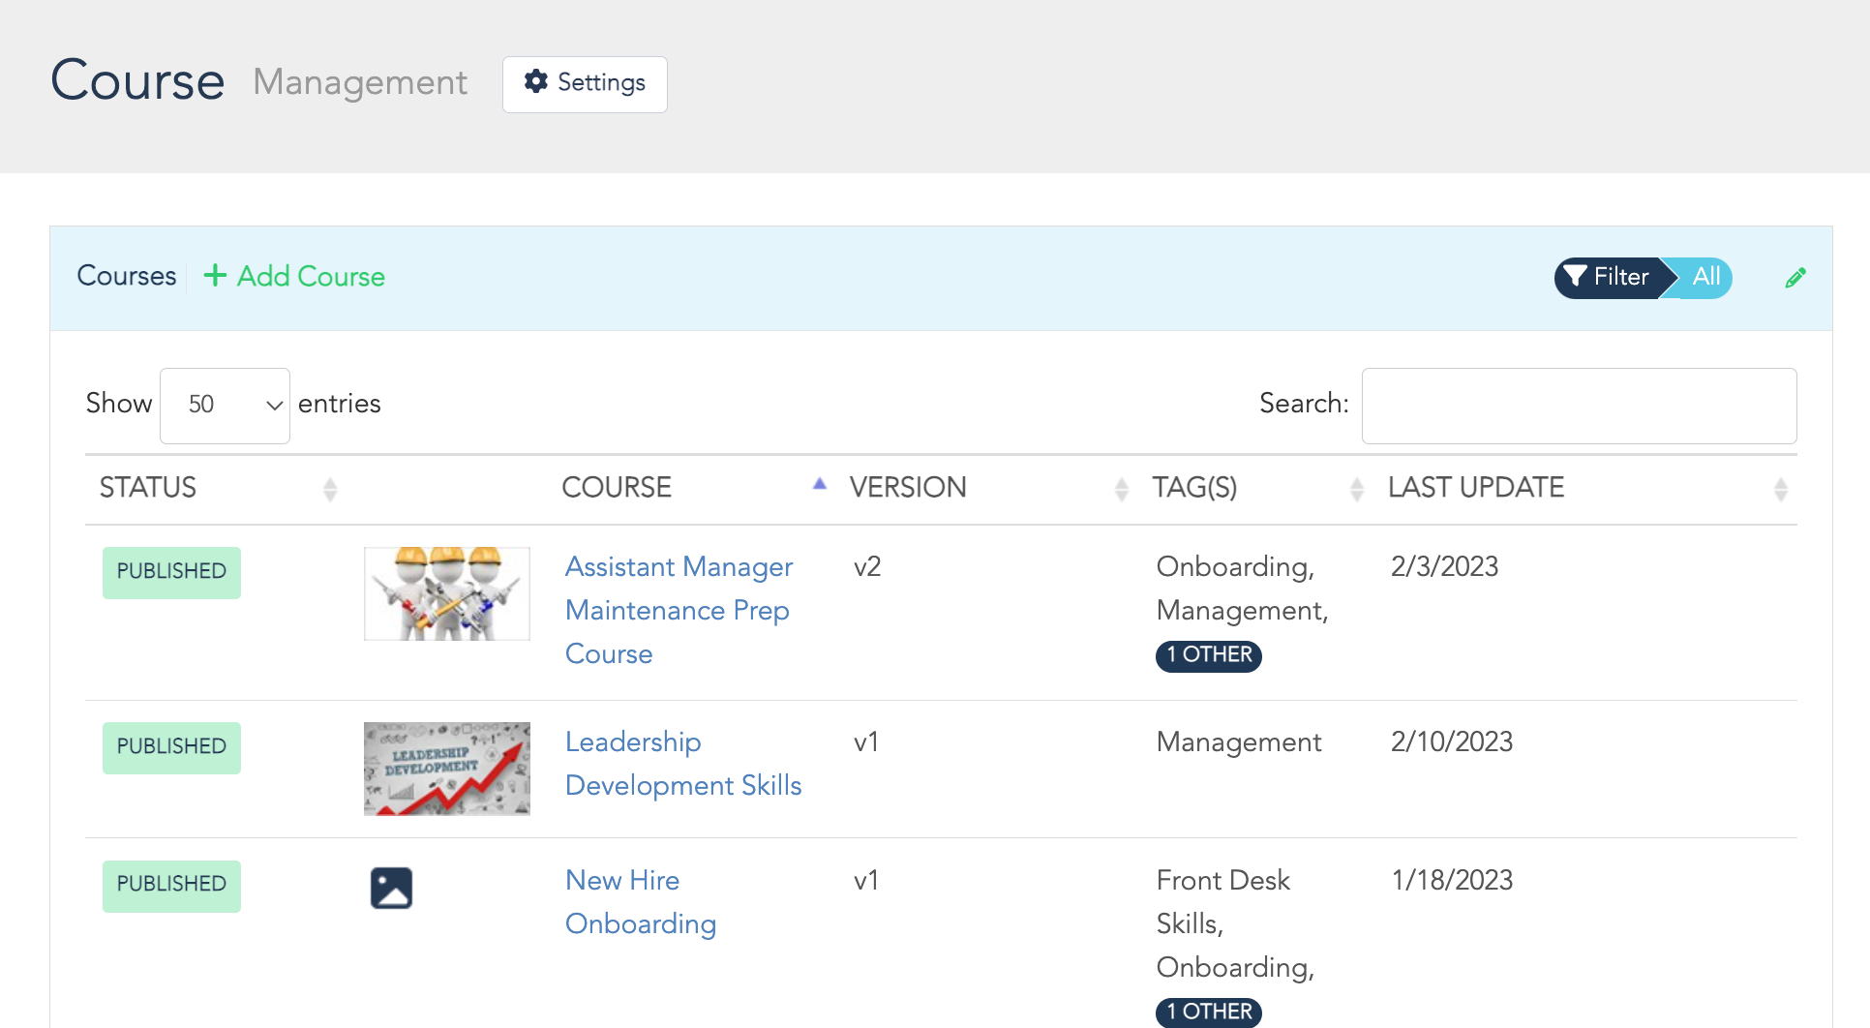Image resolution: width=1870 pixels, height=1028 pixels.
Task: Click the gear icon in Settings button
Action: [536, 81]
